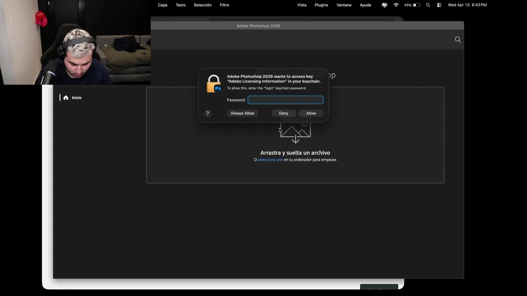Image resolution: width=527 pixels, height=296 pixels.
Task: Open the Ventana menu
Action: pyautogui.click(x=344, y=5)
